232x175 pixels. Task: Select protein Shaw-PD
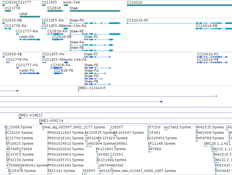(93, 79)
